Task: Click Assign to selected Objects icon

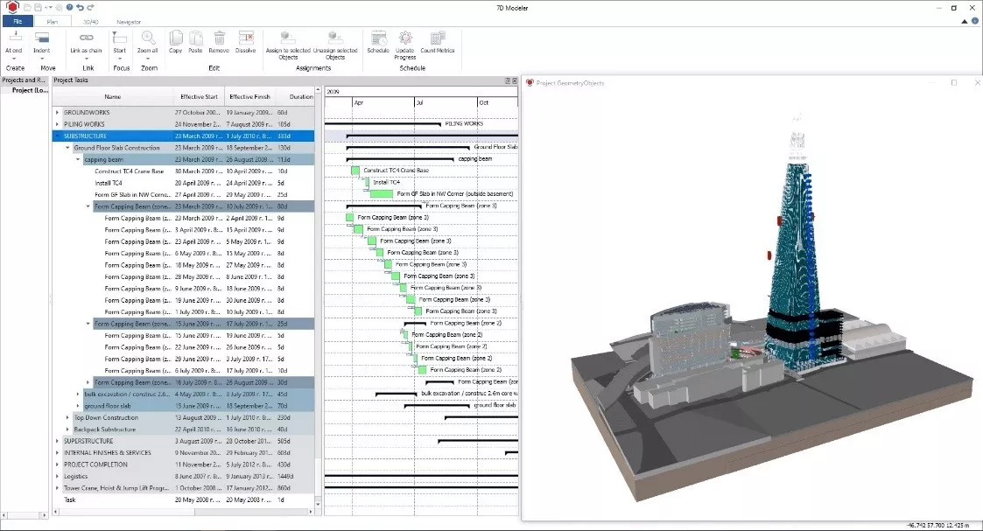Action: (x=288, y=38)
